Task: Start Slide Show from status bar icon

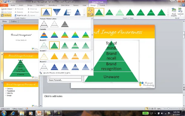Action: point(155,108)
